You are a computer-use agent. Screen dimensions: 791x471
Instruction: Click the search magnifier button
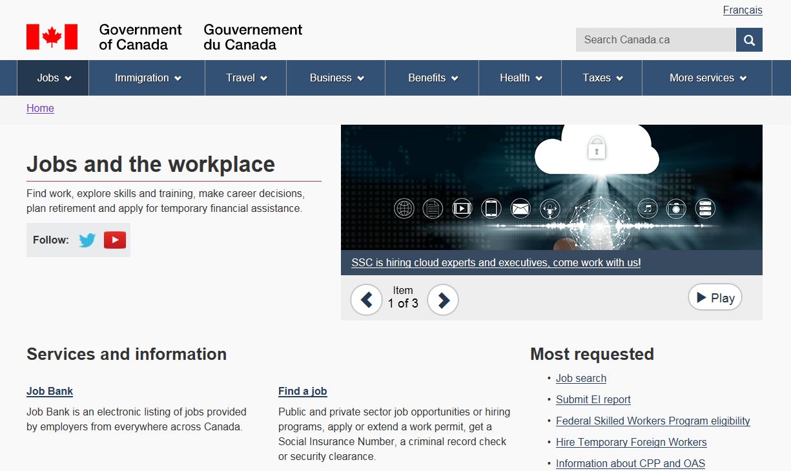[x=749, y=39]
